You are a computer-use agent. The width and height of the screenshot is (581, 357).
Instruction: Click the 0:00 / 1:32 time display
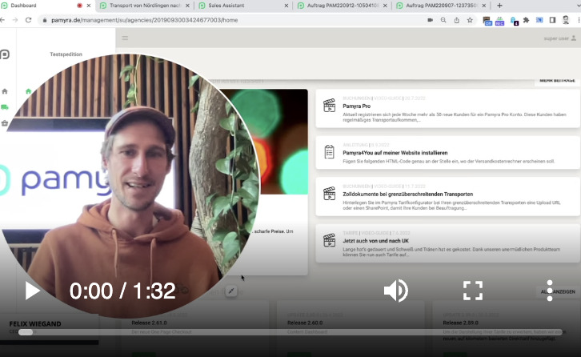[122, 291]
